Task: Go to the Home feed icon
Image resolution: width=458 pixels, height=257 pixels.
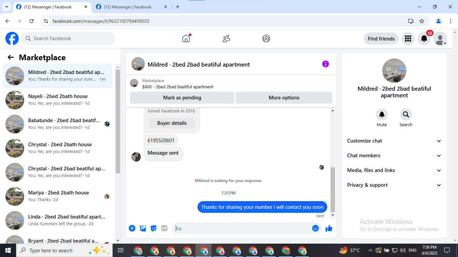Action: click(x=186, y=38)
